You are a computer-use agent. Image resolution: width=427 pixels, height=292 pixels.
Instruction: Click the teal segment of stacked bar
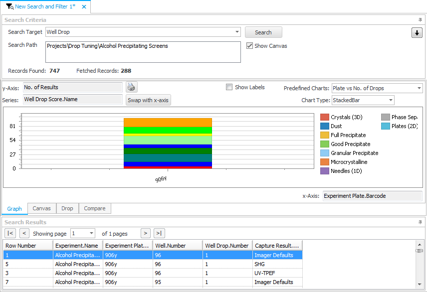click(168, 158)
